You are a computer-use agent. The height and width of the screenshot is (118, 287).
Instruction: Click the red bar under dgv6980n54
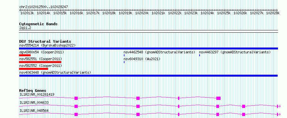(x=25, y=55)
